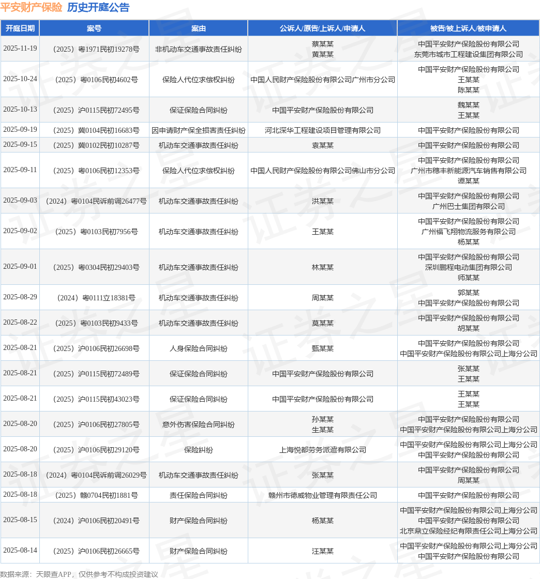Click 人身保险合同纠纷 cause cell
Image resolution: width=540 pixels, height=579 pixels.
point(198,348)
